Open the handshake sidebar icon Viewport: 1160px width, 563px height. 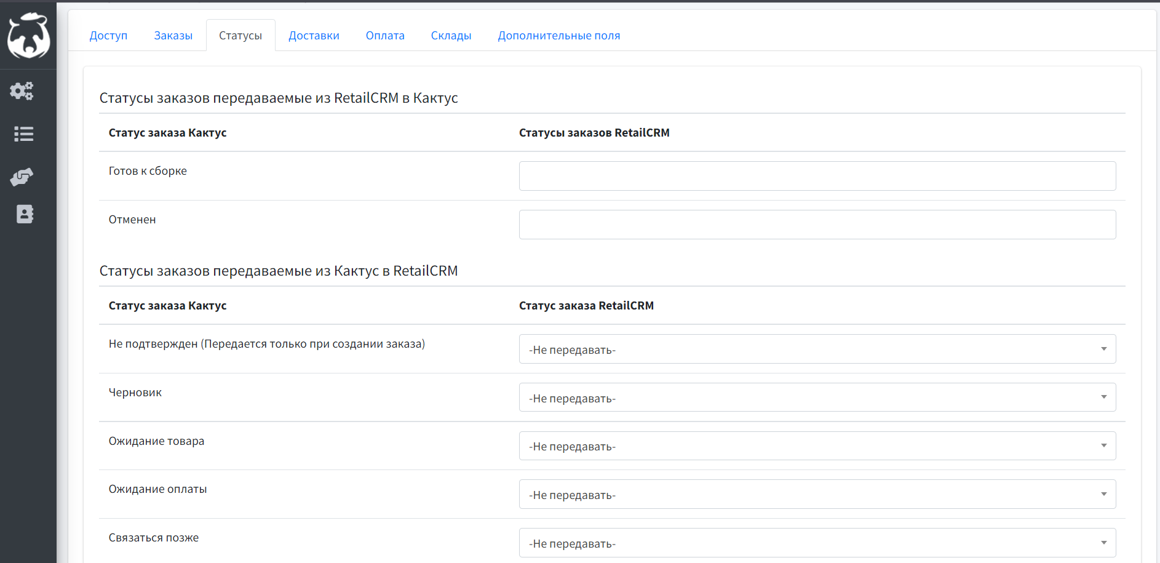(x=22, y=177)
